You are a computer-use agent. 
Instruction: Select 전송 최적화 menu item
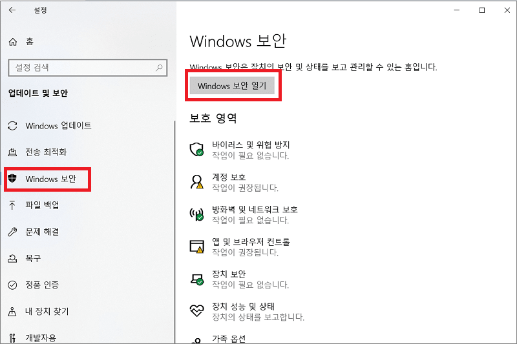tap(46, 152)
